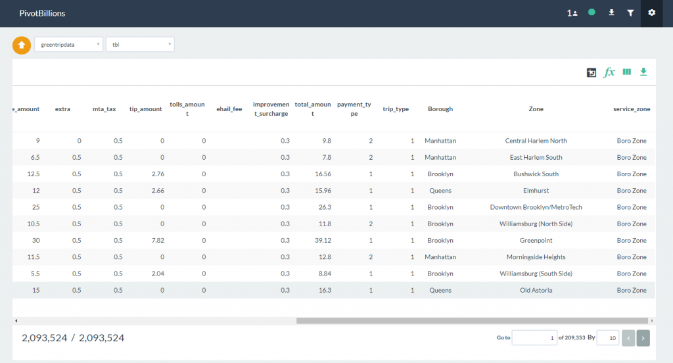Select the improvement_surcharge column header
Viewport: 673px width, 363px height.
pos(271,109)
